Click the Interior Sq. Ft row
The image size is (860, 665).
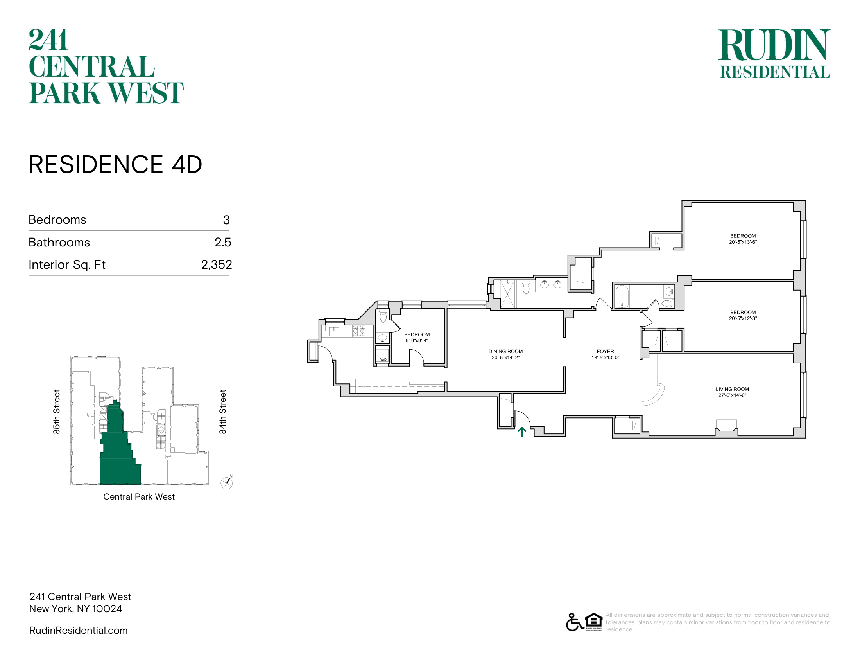coord(129,264)
